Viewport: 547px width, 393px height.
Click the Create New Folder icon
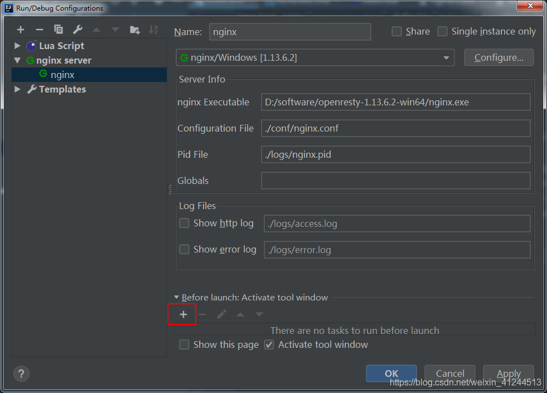tap(134, 30)
